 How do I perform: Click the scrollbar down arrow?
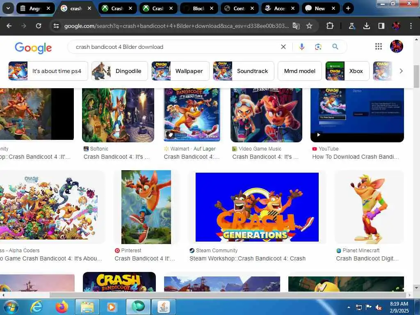[x=417, y=288]
